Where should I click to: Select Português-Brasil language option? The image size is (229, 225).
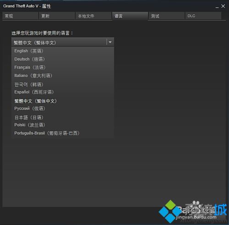[63, 133]
